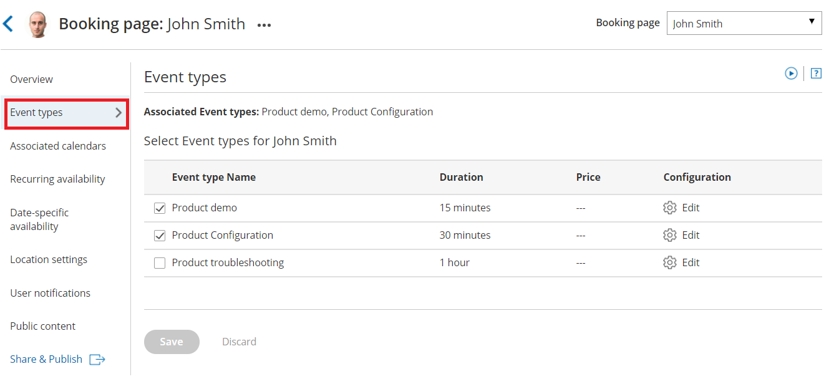Open the Overview section

[31, 79]
